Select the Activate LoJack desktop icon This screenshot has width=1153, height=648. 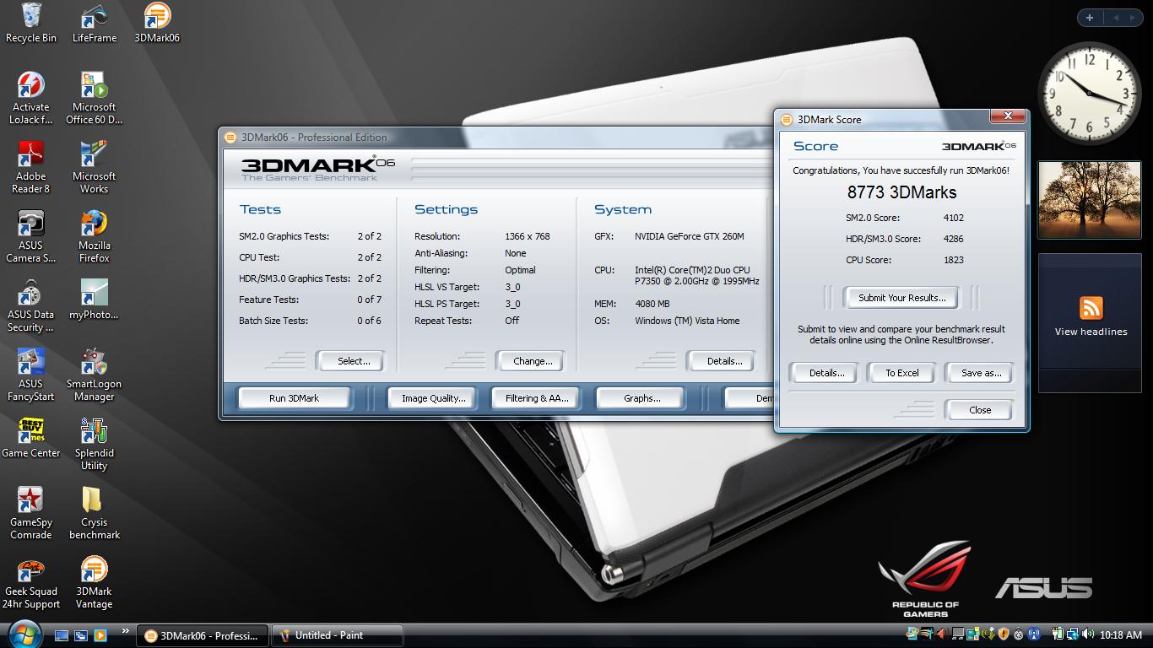[x=31, y=98]
